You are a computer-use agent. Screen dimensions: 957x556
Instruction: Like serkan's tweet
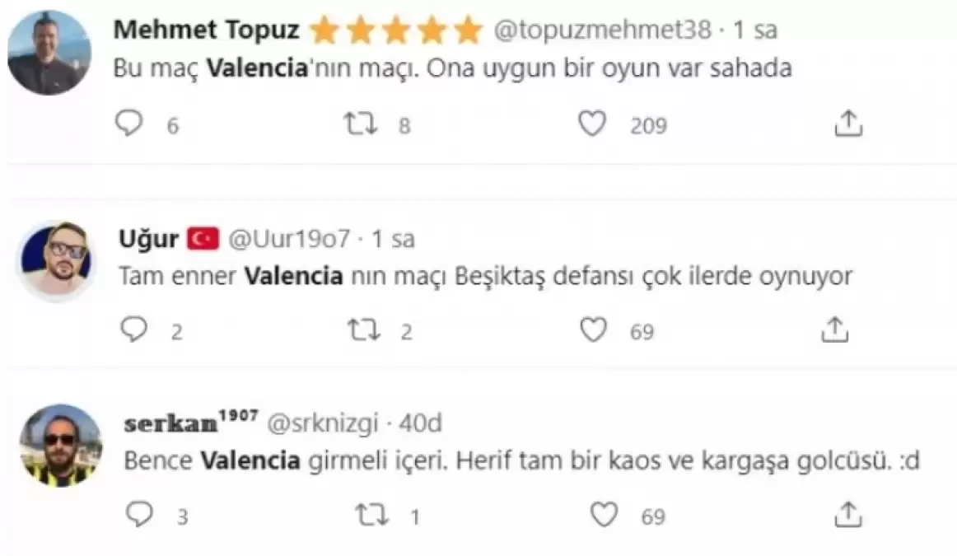(605, 516)
